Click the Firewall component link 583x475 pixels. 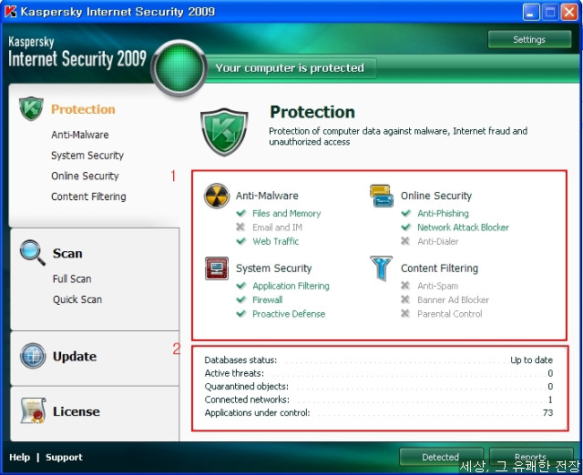267,299
